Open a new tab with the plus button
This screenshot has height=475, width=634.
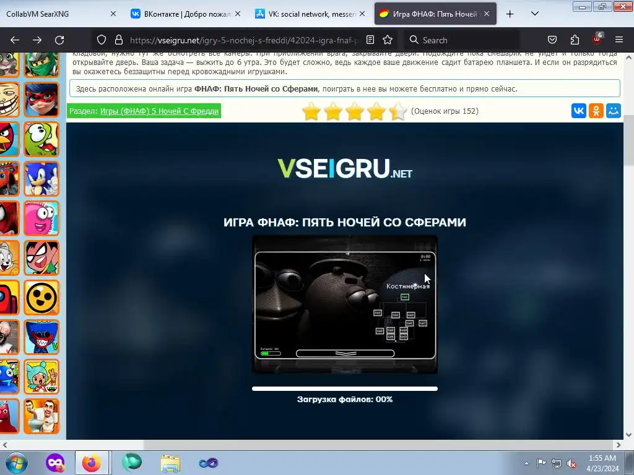510,14
